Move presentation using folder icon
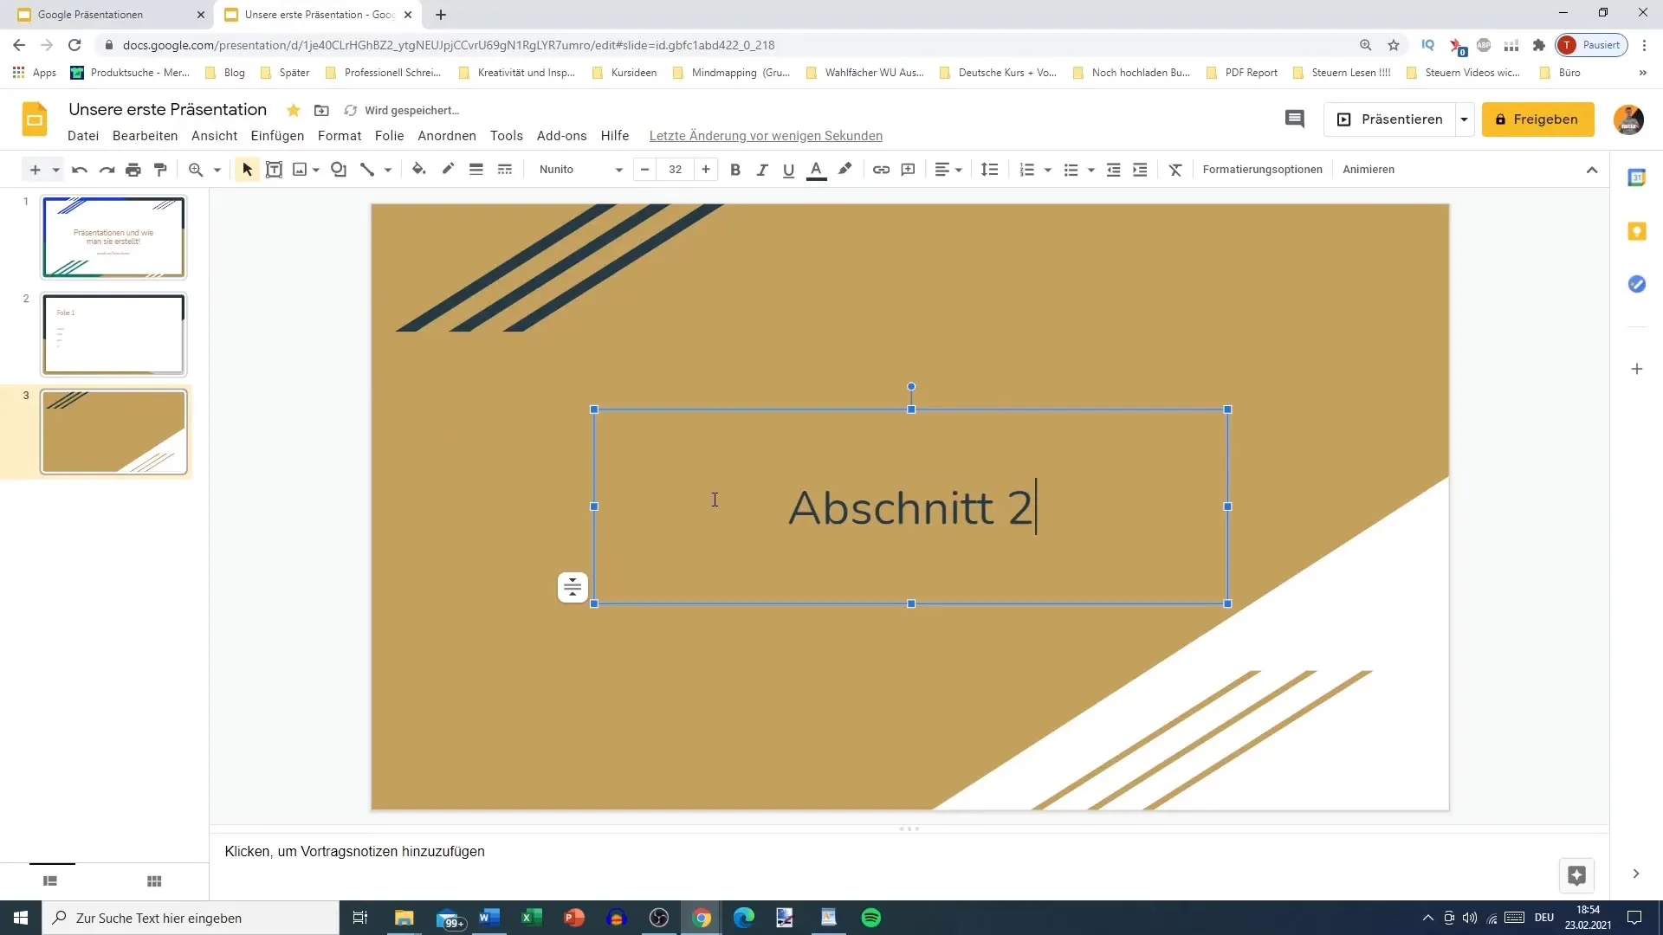The height and width of the screenshot is (935, 1663). point(321,110)
